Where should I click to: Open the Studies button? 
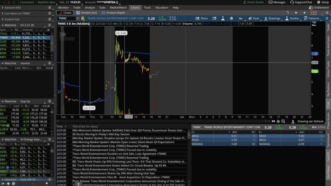coord(292,18)
